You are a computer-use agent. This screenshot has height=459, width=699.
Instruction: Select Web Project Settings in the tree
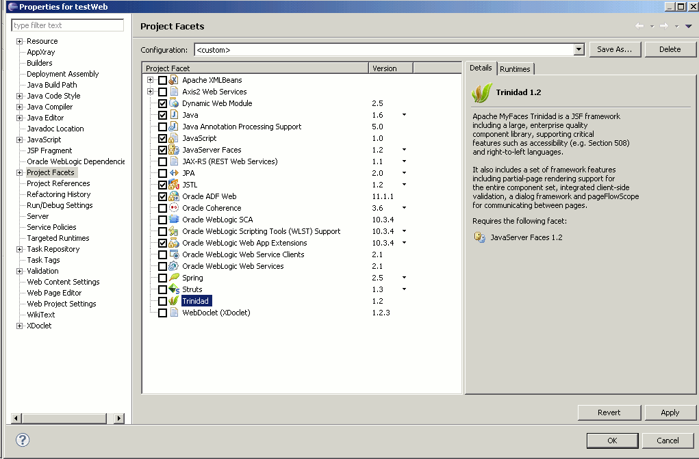tap(62, 304)
